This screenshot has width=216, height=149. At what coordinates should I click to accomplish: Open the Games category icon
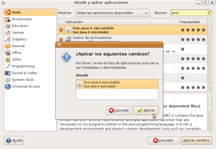click(x=8, y=33)
